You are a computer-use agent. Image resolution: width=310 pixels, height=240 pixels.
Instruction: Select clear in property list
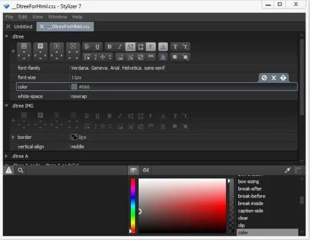click(243, 218)
